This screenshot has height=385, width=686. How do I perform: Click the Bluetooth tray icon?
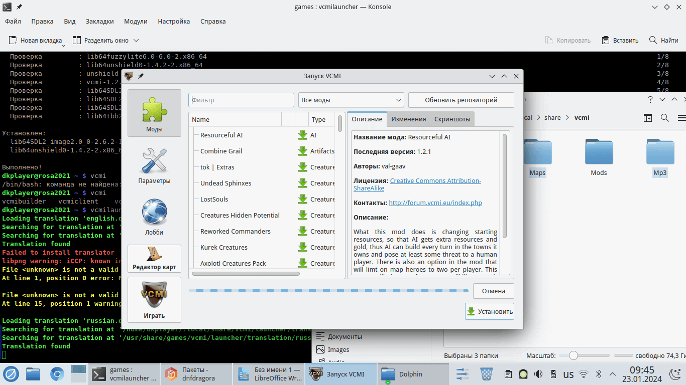pos(599,374)
